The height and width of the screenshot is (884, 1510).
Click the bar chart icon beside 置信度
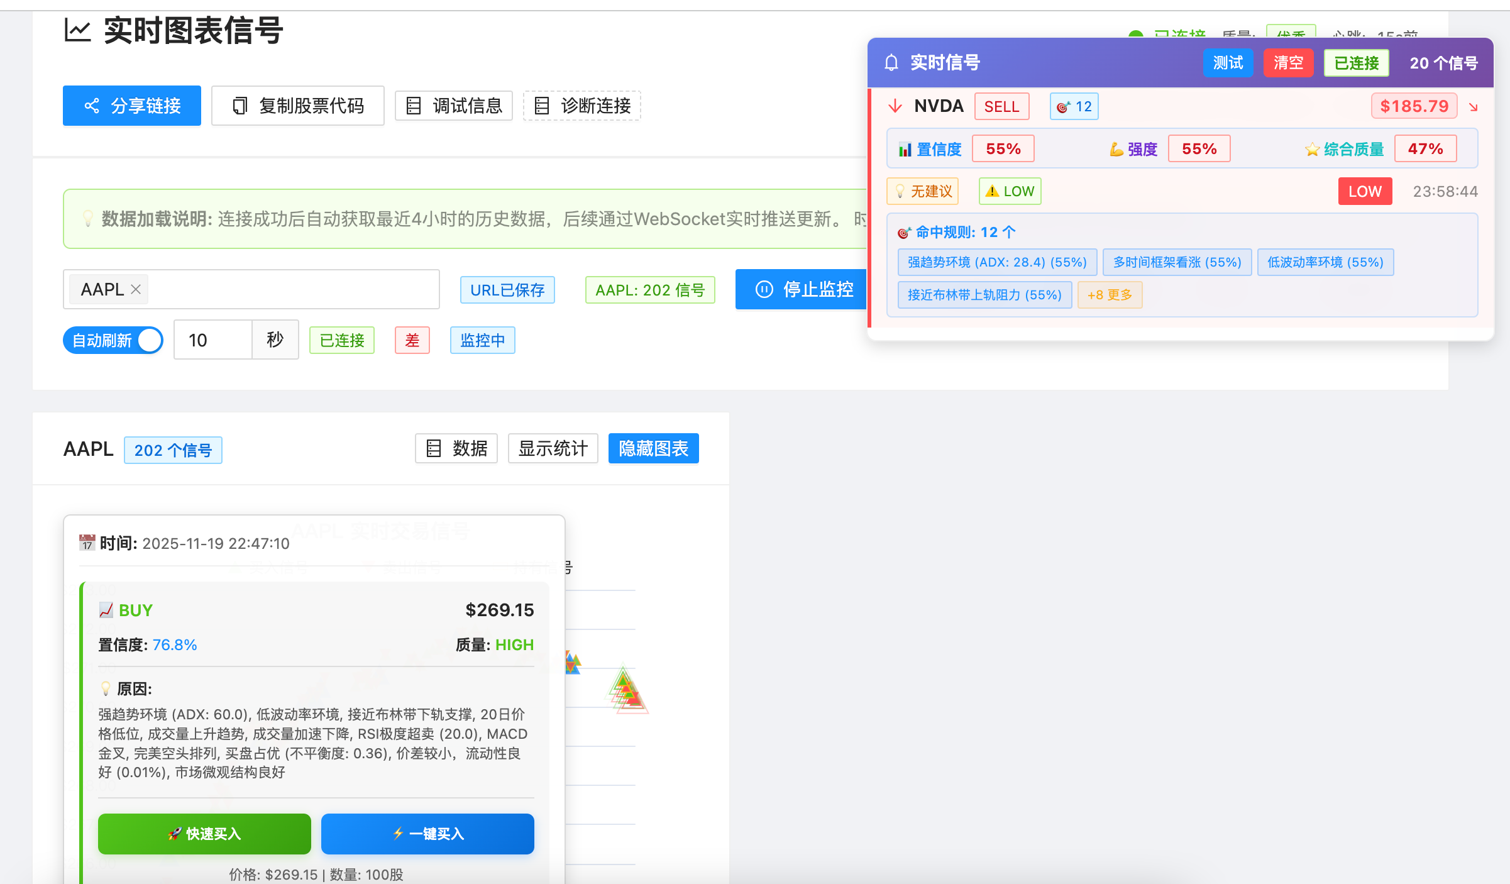pos(905,150)
